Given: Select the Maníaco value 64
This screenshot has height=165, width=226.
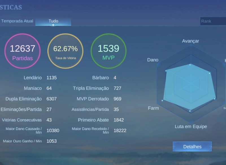Looking at the screenshot, I should pyautogui.click(x=49, y=88).
